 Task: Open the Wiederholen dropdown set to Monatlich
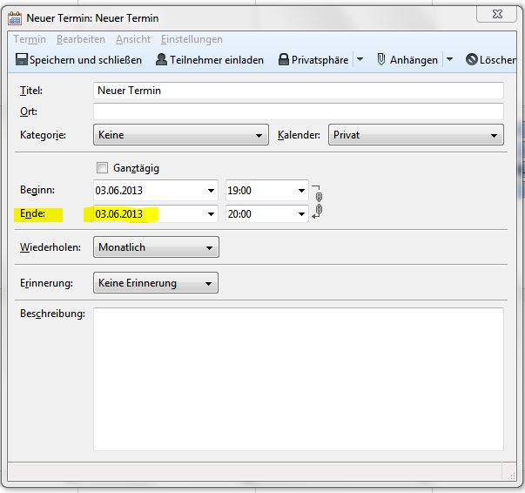(156, 247)
